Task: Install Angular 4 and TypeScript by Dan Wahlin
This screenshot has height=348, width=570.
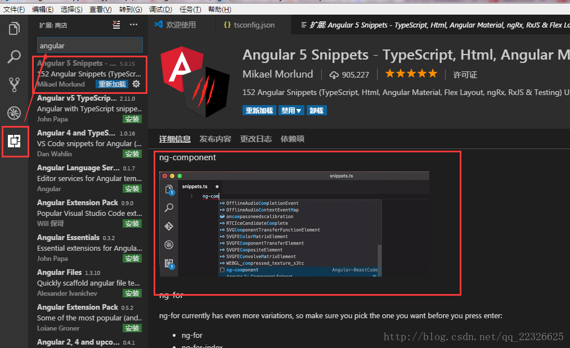Action: pos(132,154)
